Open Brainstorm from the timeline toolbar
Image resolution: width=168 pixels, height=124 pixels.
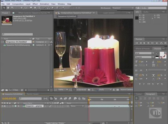75,99
